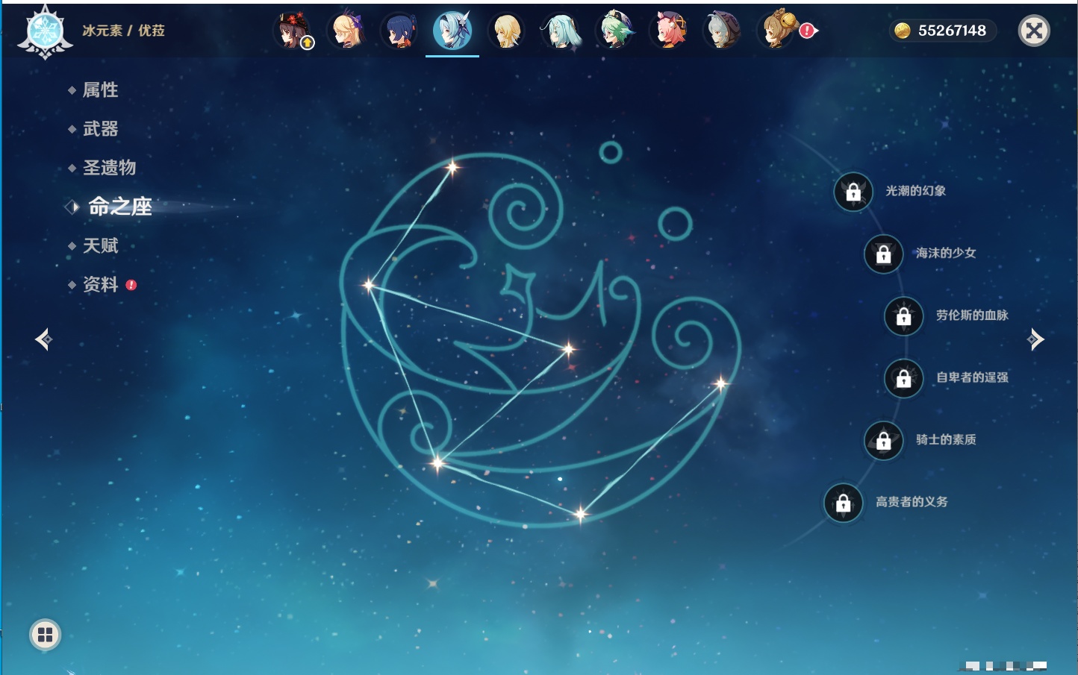1078x675 pixels.
Task: Open the locked 光潮的幻象 constellation node
Action: pyautogui.click(x=853, y=192)
